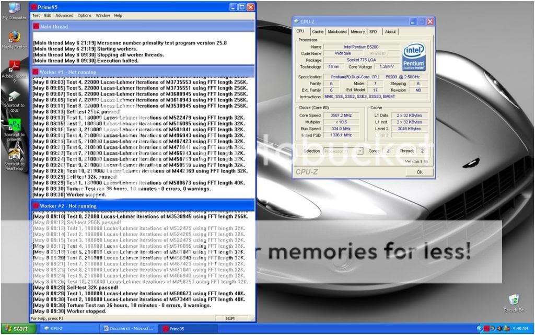Open the Window menu in Prime95
This screenshot has height=335, width=535.
[103, 15]
